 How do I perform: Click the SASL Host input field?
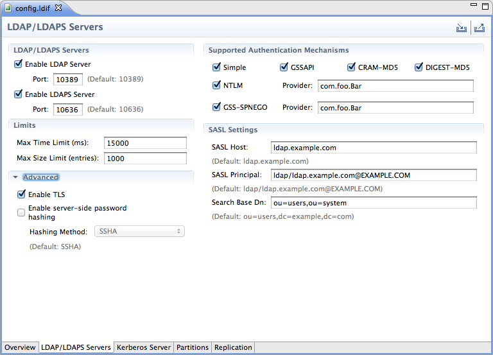pyautogui.click(x=374, y=148)
